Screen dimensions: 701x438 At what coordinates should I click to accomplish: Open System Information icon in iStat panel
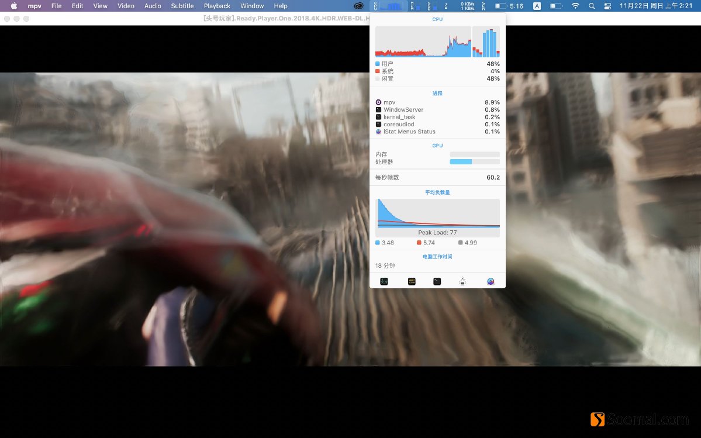tap(462, 281)
